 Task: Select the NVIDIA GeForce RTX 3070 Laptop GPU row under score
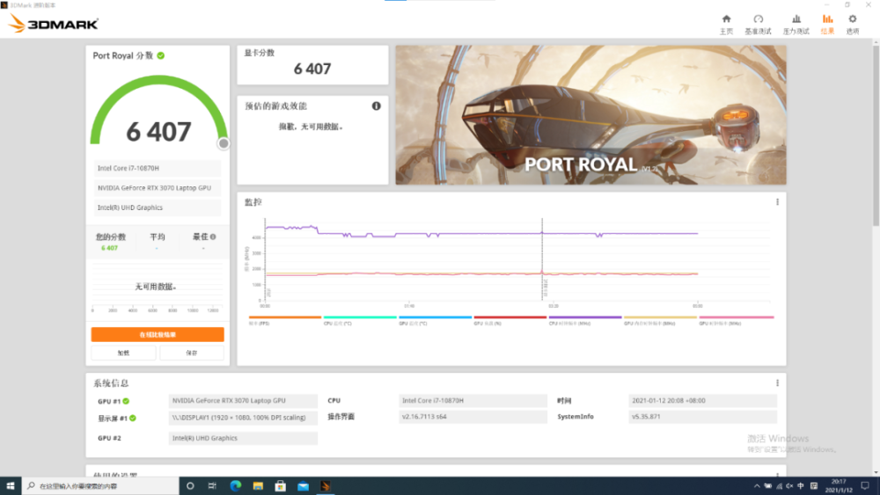(158, 188)
